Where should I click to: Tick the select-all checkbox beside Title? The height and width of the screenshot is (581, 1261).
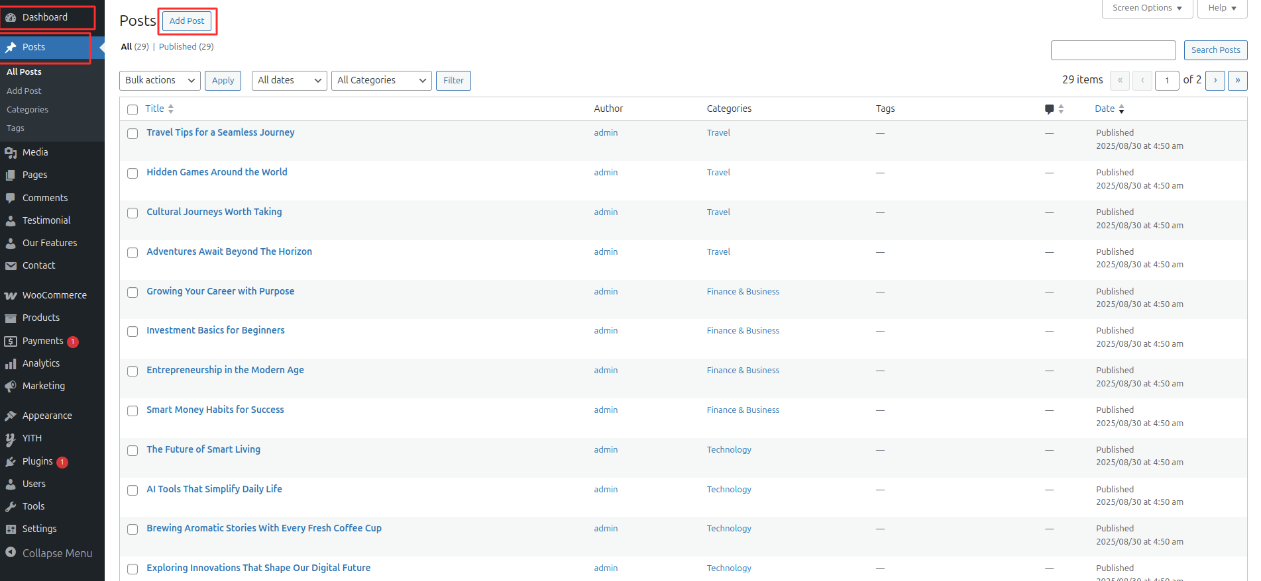click(x=133, y=110)
